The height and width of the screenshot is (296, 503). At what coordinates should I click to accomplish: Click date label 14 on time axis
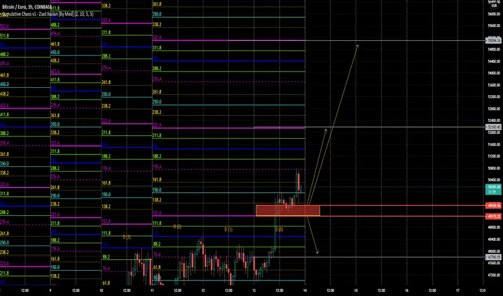305,291
